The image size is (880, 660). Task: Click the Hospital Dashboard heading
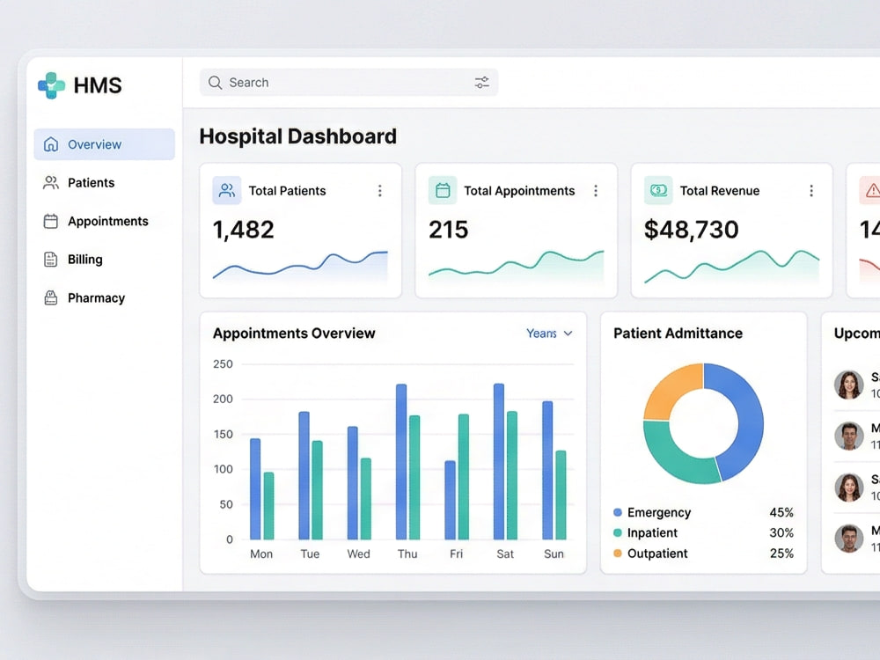coord(298,136)
